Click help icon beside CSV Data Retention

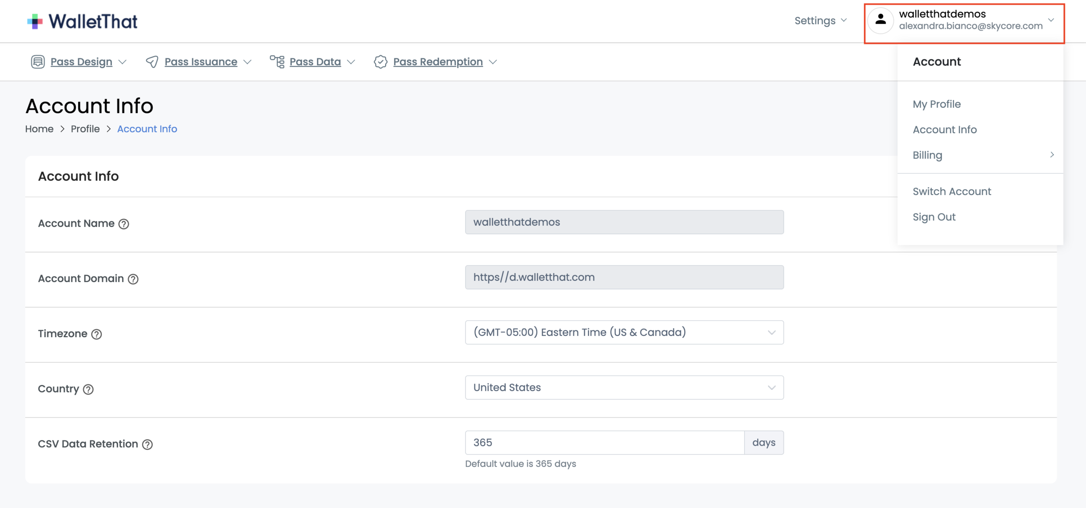pos(147,444)
